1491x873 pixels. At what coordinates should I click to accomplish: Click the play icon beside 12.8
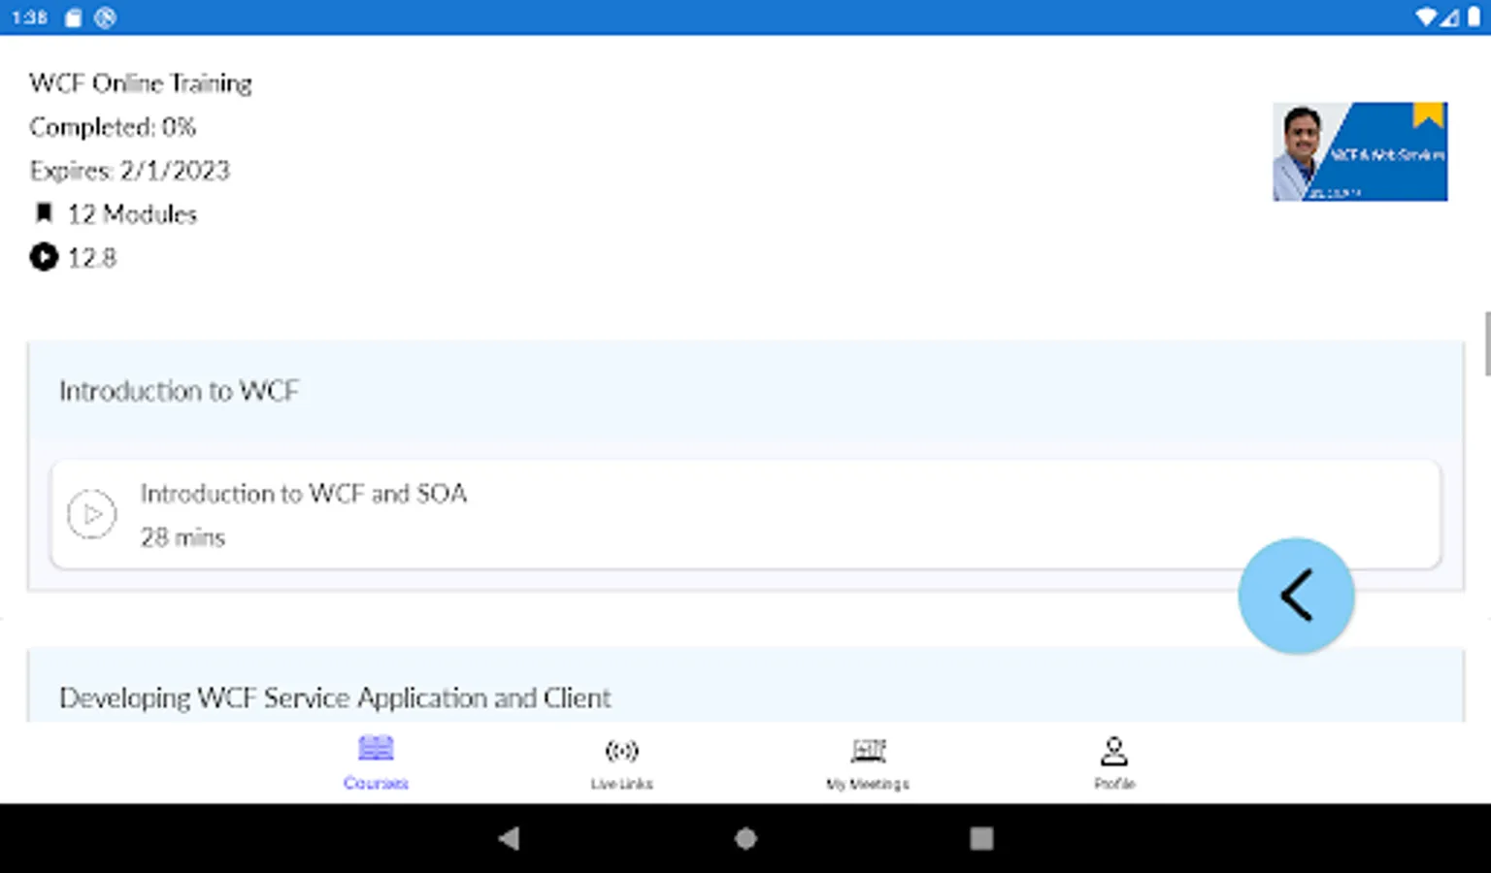(x=44, y=257)
